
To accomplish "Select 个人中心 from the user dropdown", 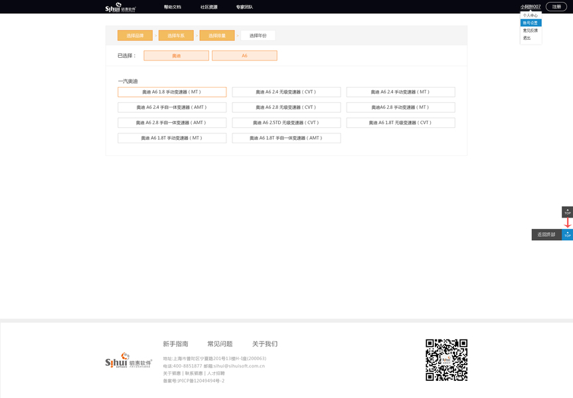I will click(x=531, y=15).
